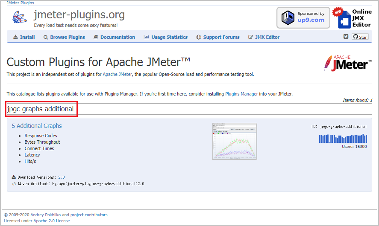Click the Twitter icon in navbar
The image size is (379, 226).
pyautogui.click(x=346, y=36)
